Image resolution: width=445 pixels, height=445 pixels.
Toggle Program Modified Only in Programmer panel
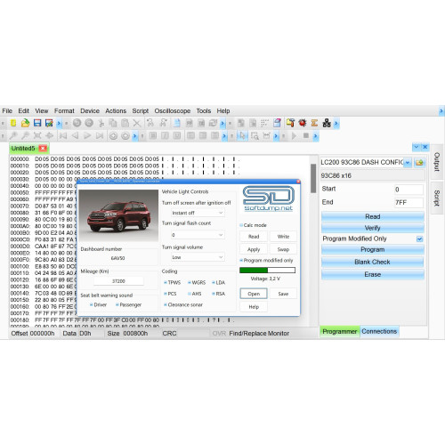[x=419, y=239]
